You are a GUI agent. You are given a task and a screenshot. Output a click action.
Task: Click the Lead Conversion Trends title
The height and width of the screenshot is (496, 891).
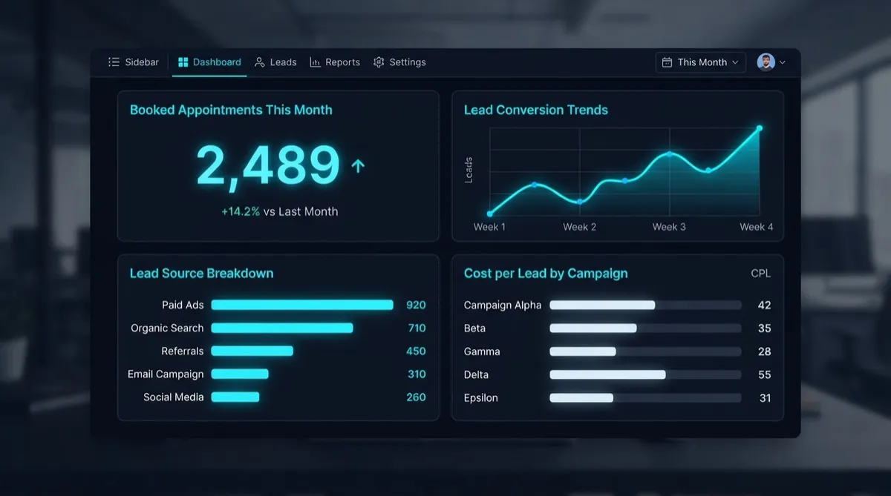[536, 110]
